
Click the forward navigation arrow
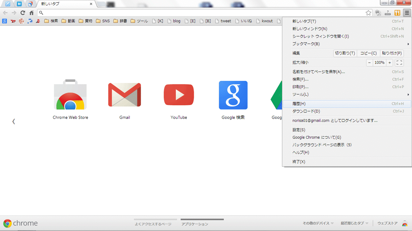point(14,13)
